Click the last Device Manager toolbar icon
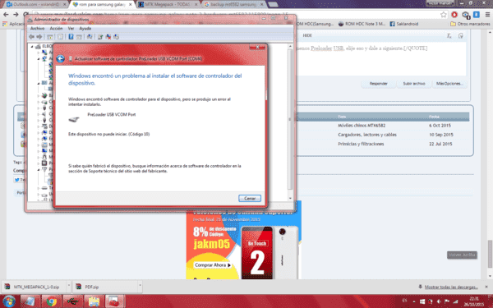Screen dimensions: 493x308 point(116,37)
